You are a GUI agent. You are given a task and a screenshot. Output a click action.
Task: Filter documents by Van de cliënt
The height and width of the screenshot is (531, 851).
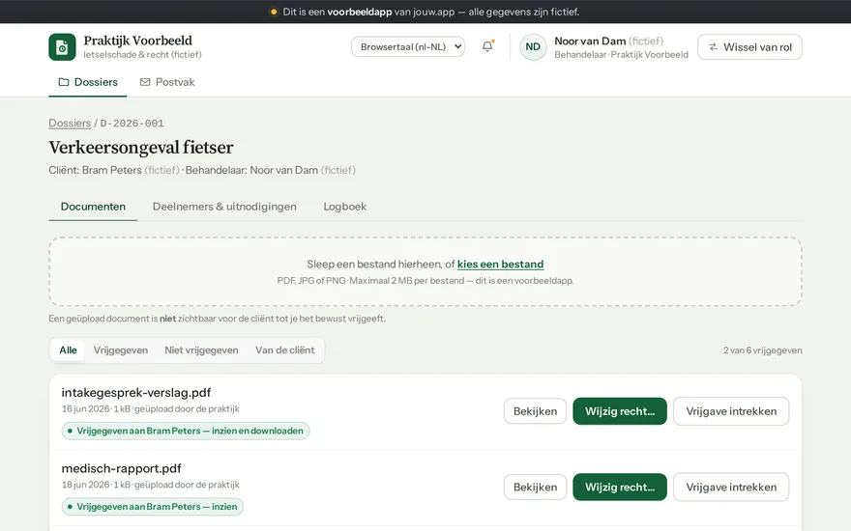pyautogui.click(x=285, y=350)
